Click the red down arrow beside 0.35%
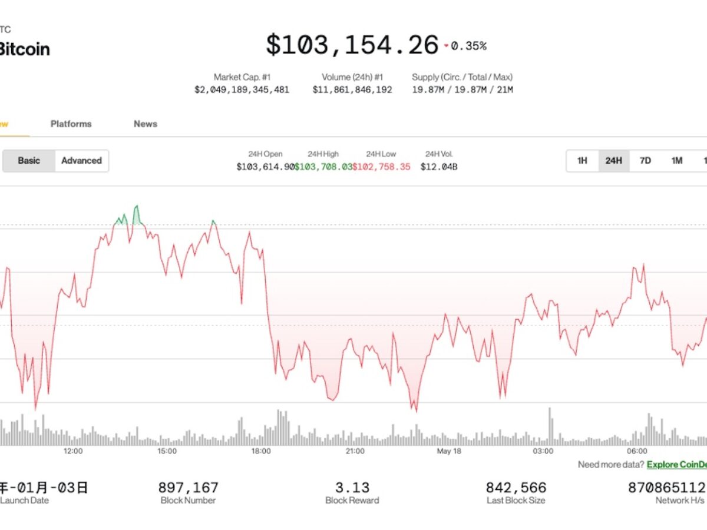This screenshot has height=530, width=707. (446, 46)
